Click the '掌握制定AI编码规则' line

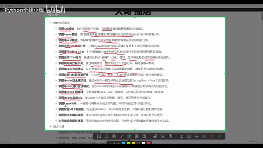click(x=111, y=115)
